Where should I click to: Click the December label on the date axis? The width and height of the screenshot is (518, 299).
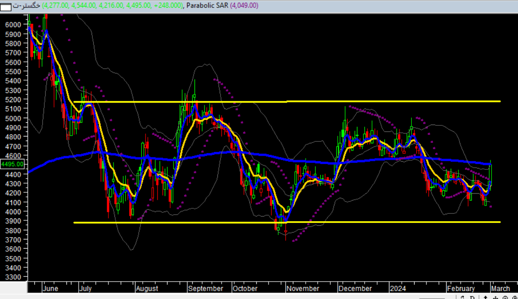pyautogui.click(x=355, y=288)
